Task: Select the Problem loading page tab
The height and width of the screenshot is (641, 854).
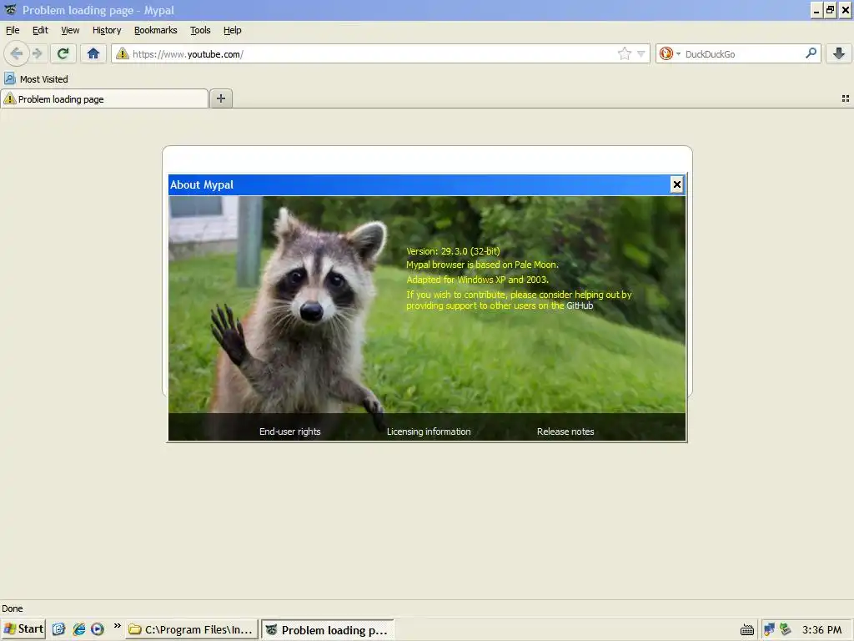Action: pyautogui.click(x=104, y=98)
